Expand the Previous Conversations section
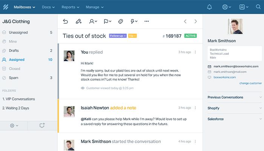Image resolution: width=264 pixels, height=151 pixels. 234,97
